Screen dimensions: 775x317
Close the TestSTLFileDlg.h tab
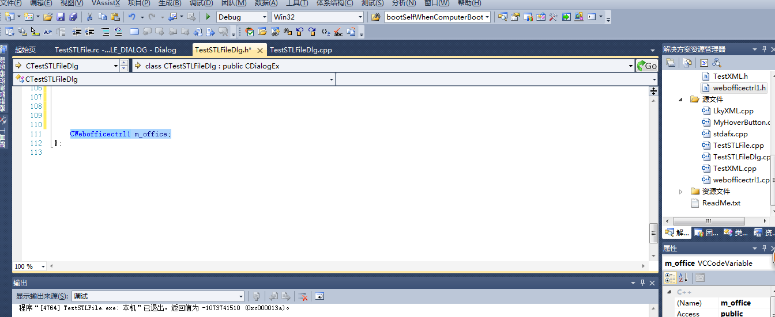(x=261, y=50)
